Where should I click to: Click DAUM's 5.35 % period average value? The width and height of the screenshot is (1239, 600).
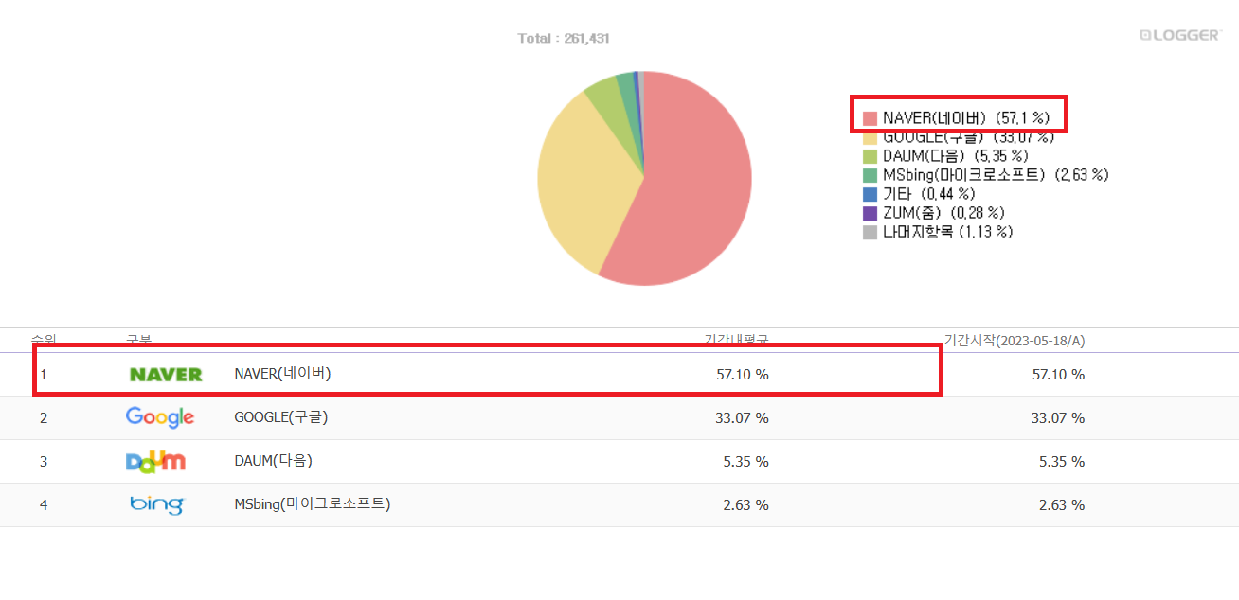[x=746, y=462]
